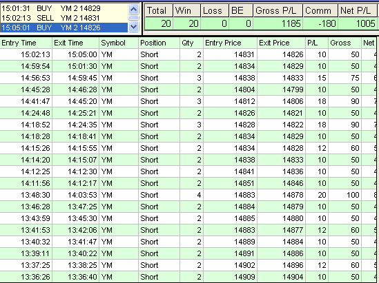Select trade row with entry time 15:02:13
The width and height of the screenshot is (379, 283).
(x=188, y=54)
